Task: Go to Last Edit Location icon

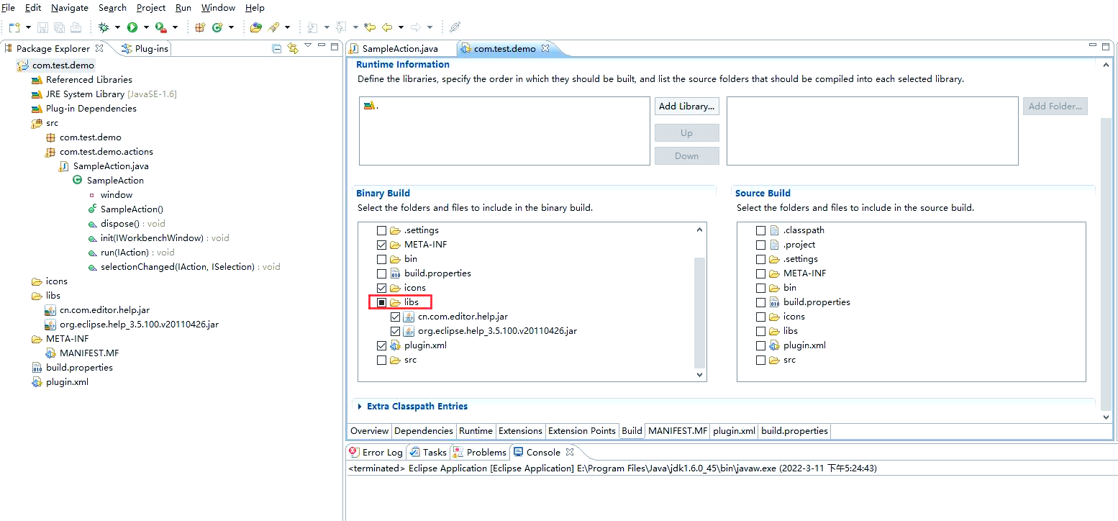Action: (x=370, y=27)
